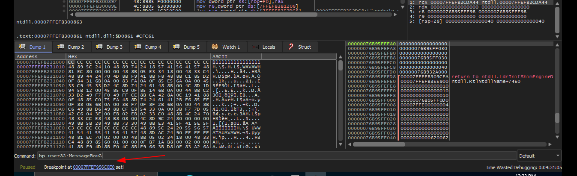The height and width of the screenshot is (176, 577).
Task: Select stack address 00000076B95FEFD0
Action: point(372,72)
